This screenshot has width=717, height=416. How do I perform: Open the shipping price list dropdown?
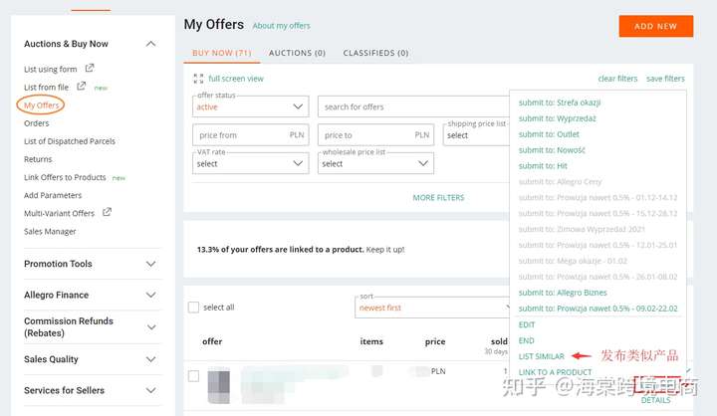[x=476, y=135]
